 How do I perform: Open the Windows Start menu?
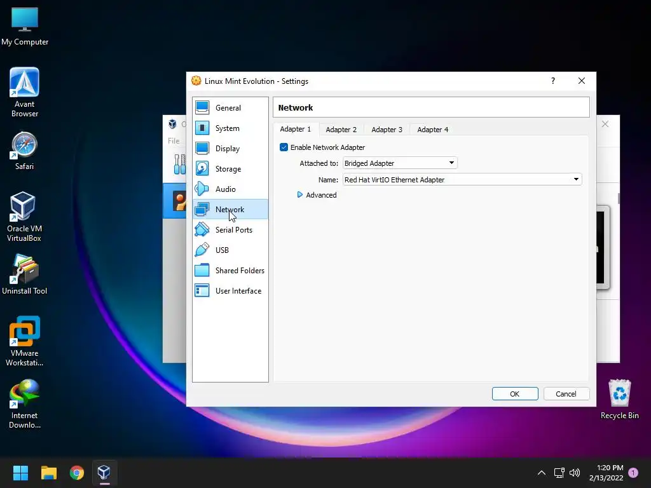(x=20, y=472)
